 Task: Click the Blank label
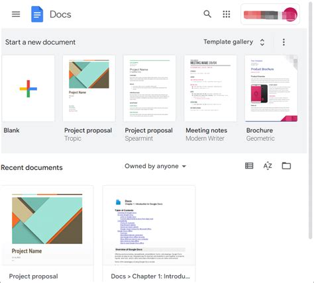pos(11,130)
